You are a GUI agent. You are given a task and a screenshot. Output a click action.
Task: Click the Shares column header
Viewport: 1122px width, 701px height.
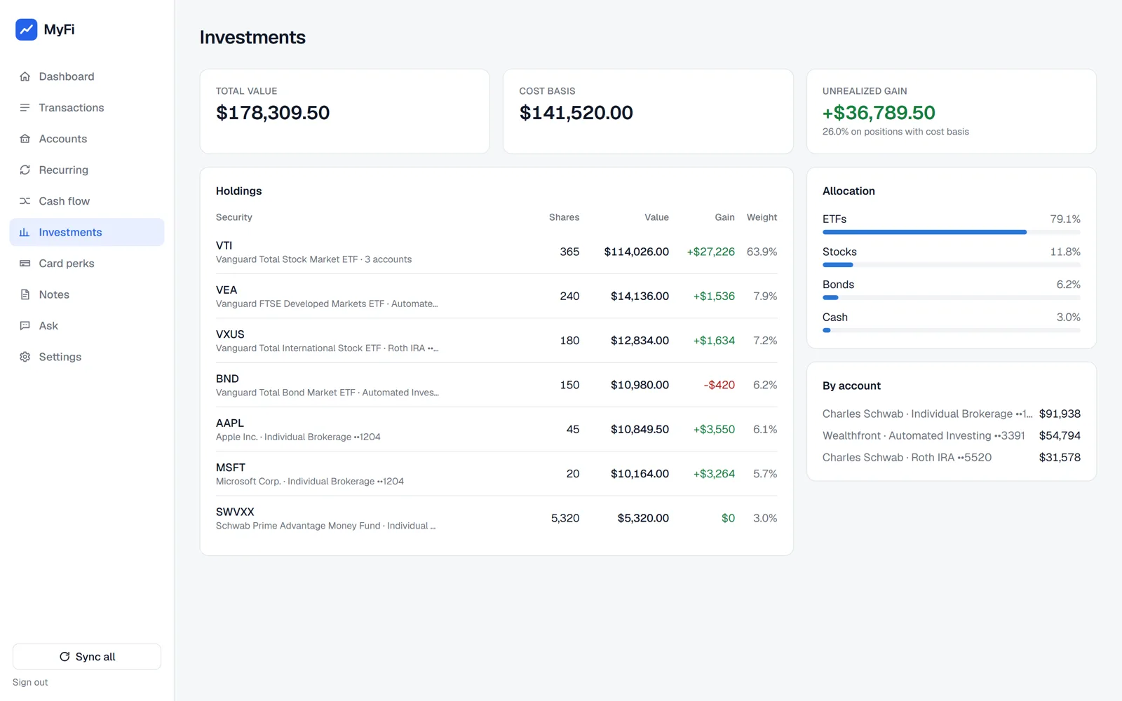coord(564,217)
